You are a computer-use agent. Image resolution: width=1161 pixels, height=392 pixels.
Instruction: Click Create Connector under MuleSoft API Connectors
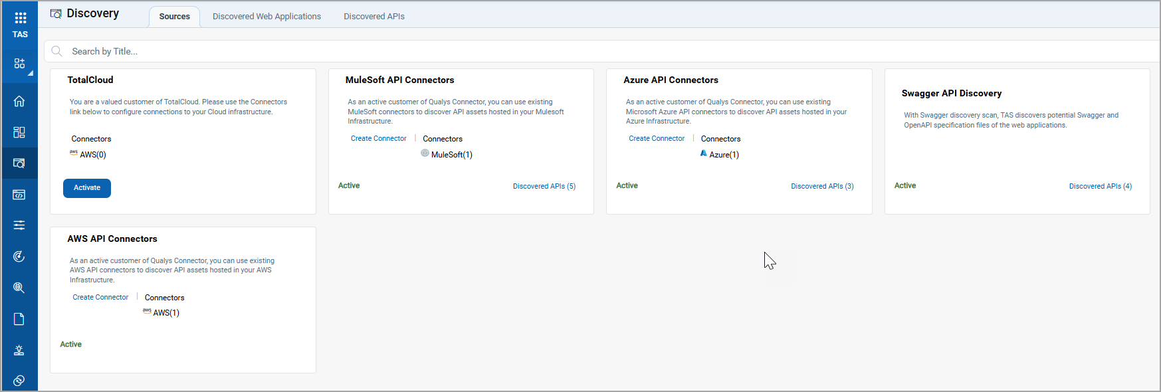[378, 139]
